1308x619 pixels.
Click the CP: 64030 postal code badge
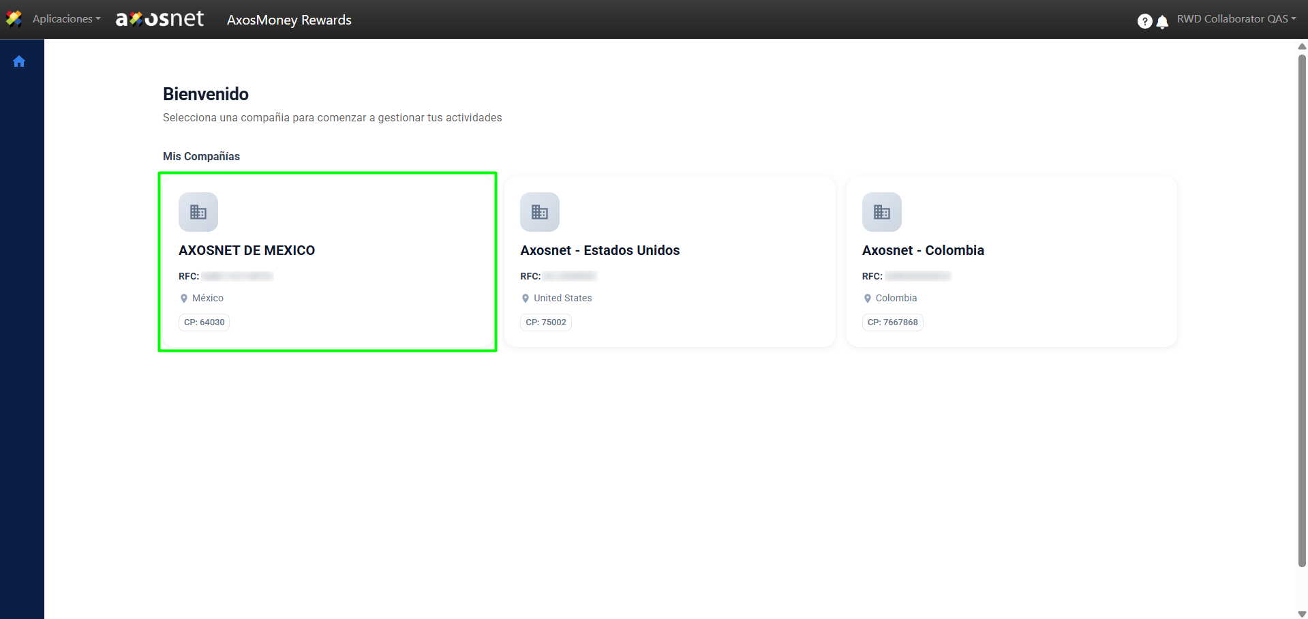(x=204, y=322)
